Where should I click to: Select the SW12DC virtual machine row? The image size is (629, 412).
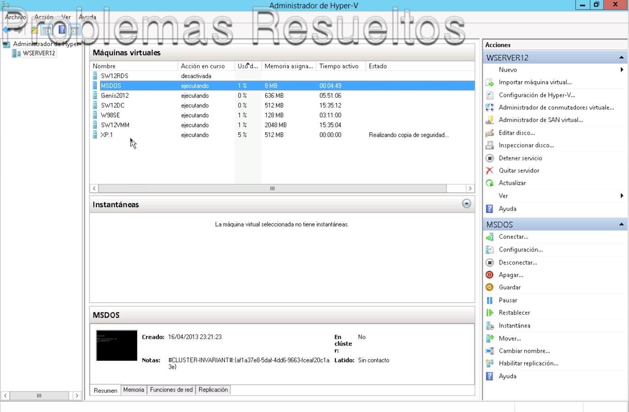(282, 105)
